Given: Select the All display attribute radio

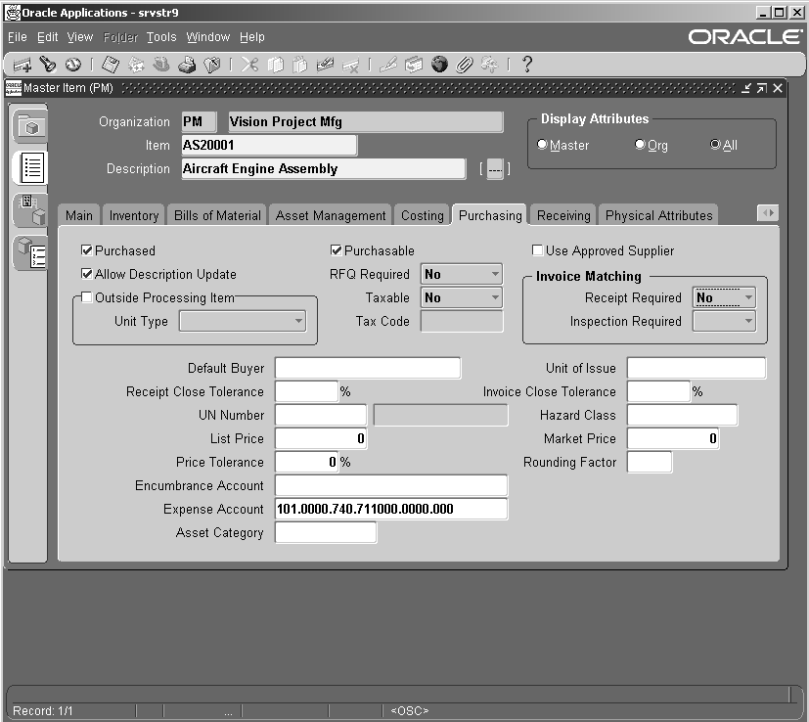Looking at the screenshot, I should tap(715, 145).
